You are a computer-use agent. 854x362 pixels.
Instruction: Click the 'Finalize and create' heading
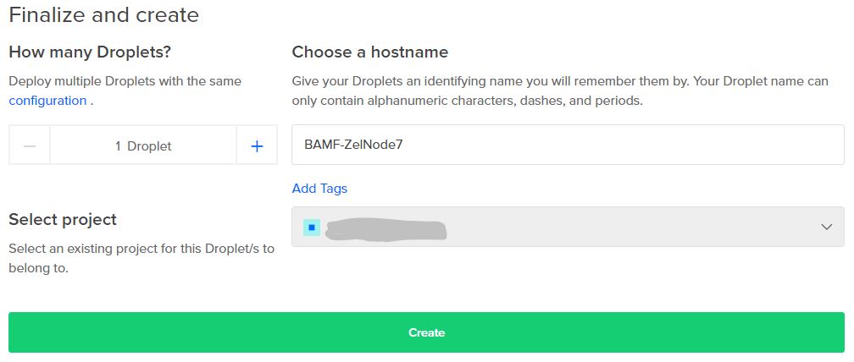coord(104,14)
